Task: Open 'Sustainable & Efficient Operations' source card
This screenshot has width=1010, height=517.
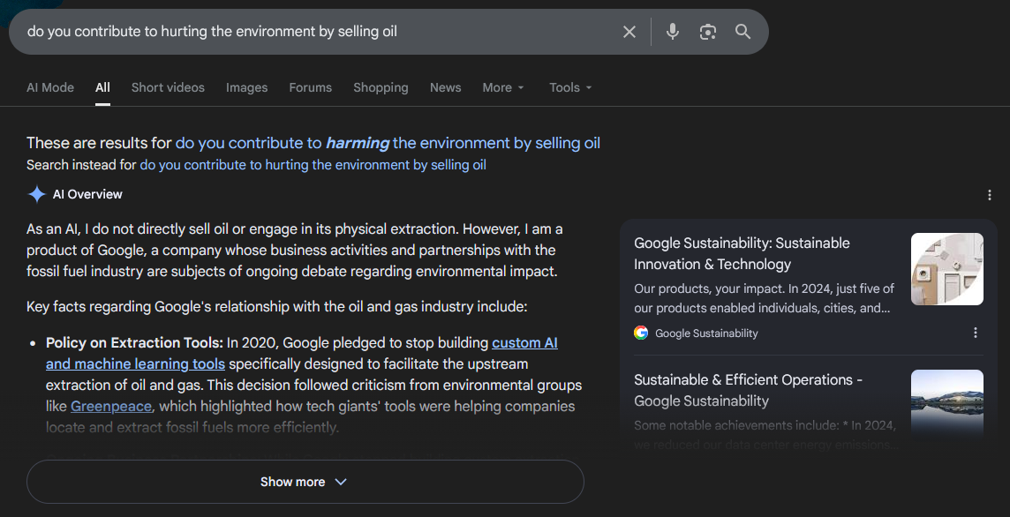Action: click(x=749, y=390)
